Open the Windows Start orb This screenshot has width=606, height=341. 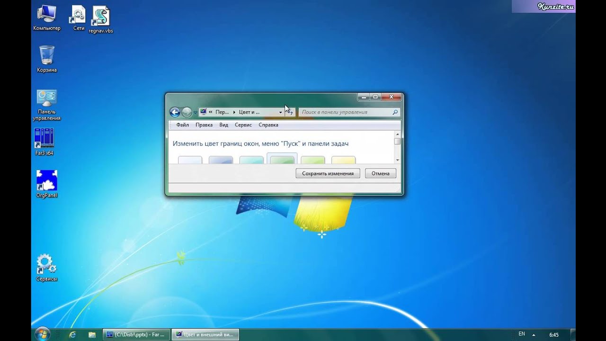tap(42, 334)
